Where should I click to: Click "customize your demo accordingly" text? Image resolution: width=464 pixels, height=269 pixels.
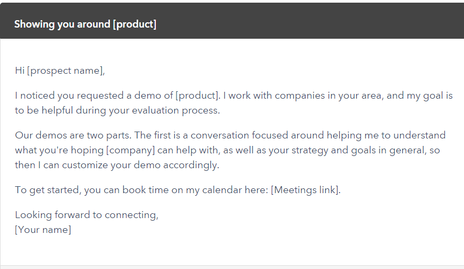[140, 165]
